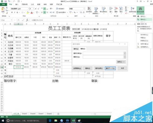Click the Replace with input field
The height and width of the screenshot is (123, 153).
103,57
